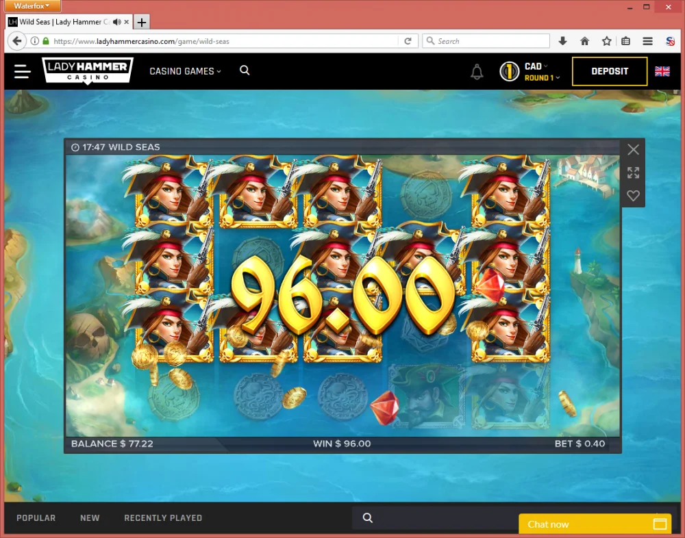Click the Balance $ 77.22 text
This screenshot has width=685, height=538.
[112, 444]
